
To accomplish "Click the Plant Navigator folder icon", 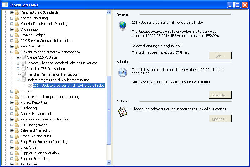I will tap(17, 46).
